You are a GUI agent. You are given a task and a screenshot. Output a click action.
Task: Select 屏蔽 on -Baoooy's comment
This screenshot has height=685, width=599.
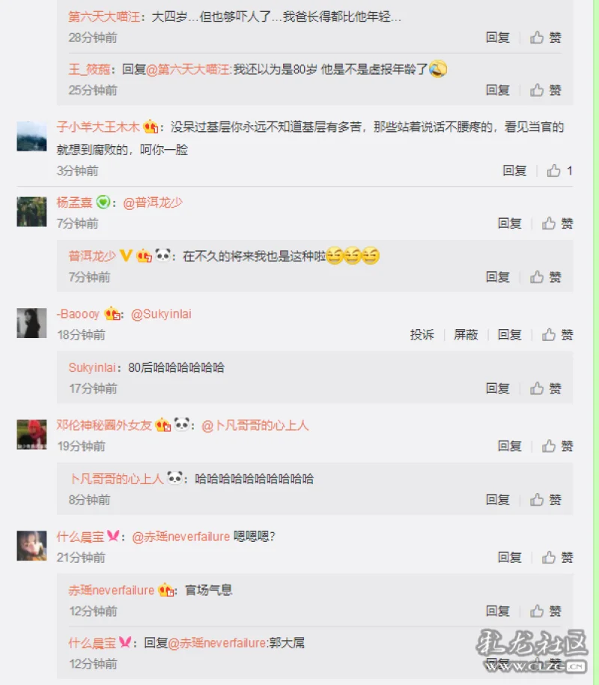pos(466,335)
